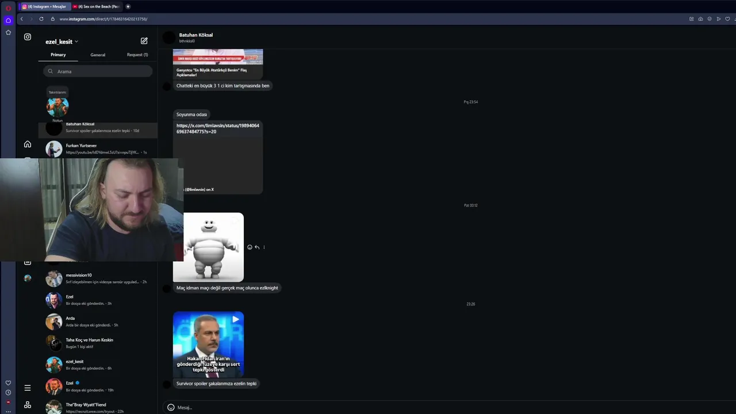736x414 pixels.
Task: Open the edit-page icon in address bar
Action: click(691, 19)
